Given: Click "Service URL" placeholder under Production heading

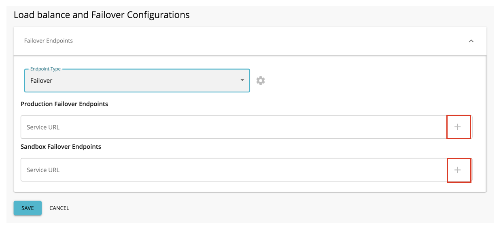Looking at the screenshot, I should pos(43,127).
